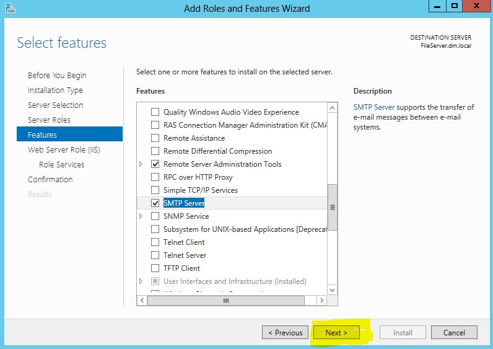Screen dimensions: 493x349
Task: Expand Remote Server Administration Tools node
Action: pyautogui.click(x=141, y=164)
